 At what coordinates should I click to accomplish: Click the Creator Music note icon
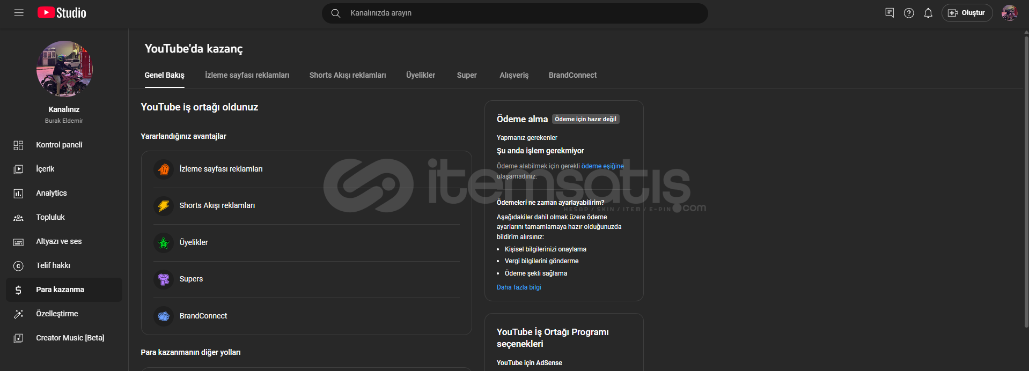[18, 338]
